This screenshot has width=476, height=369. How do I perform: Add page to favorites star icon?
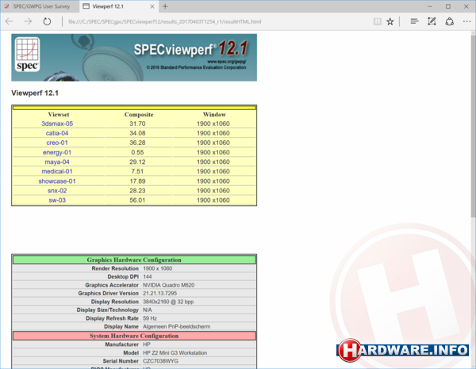tap(390, 21)
